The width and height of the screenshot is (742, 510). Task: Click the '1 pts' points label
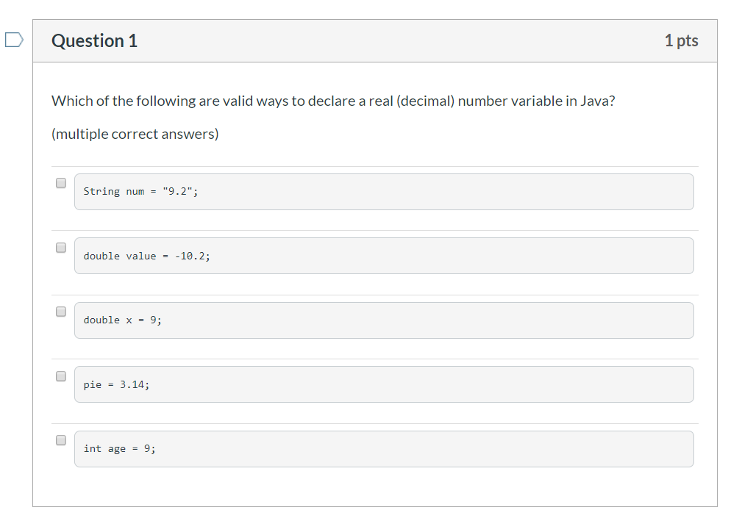(x=681, y=41)
